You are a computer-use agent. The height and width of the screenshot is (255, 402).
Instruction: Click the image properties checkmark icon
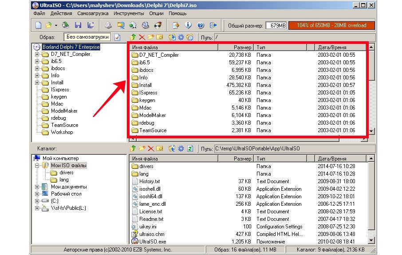coord(118,37)
